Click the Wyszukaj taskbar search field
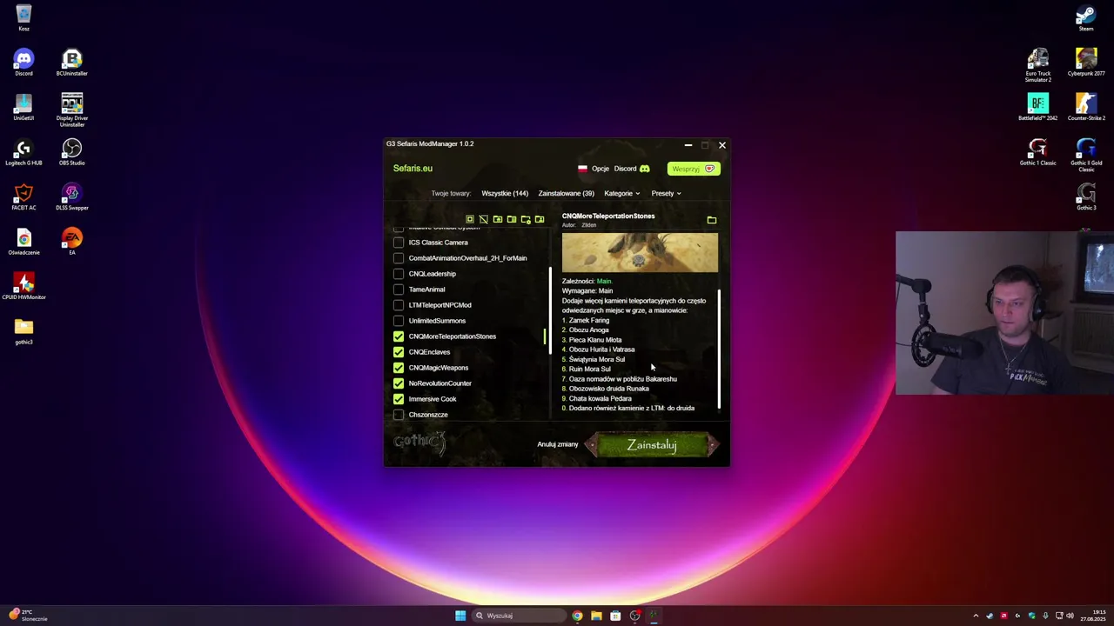Screen dimensions: 1114x626 pos(519,616)
